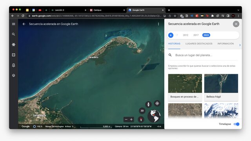Viewport: 251px width, 141px height.
Task: Open the Search tool in left sidebar
Action: click(x=14, y=34)
